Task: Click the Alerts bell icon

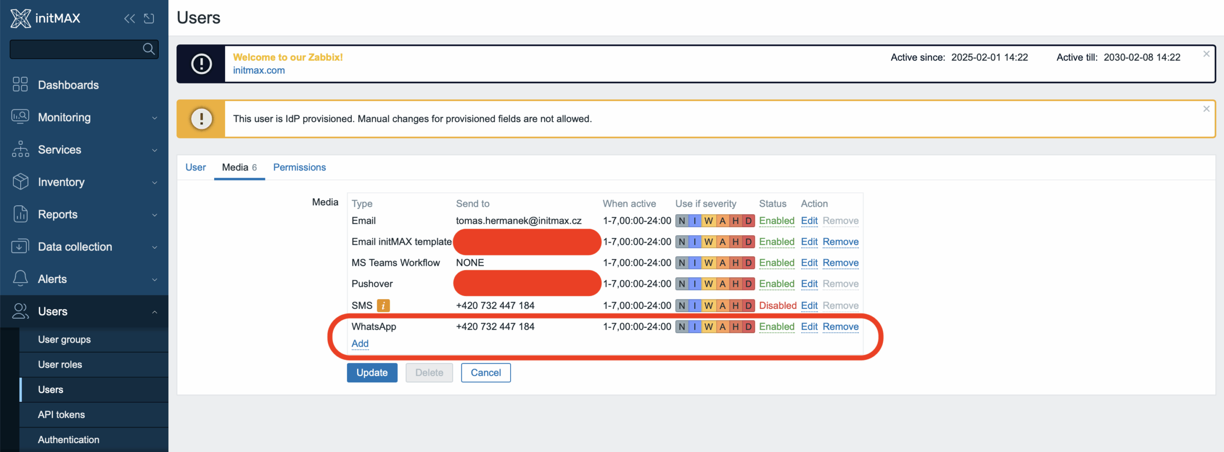Action: pos(20,279)
